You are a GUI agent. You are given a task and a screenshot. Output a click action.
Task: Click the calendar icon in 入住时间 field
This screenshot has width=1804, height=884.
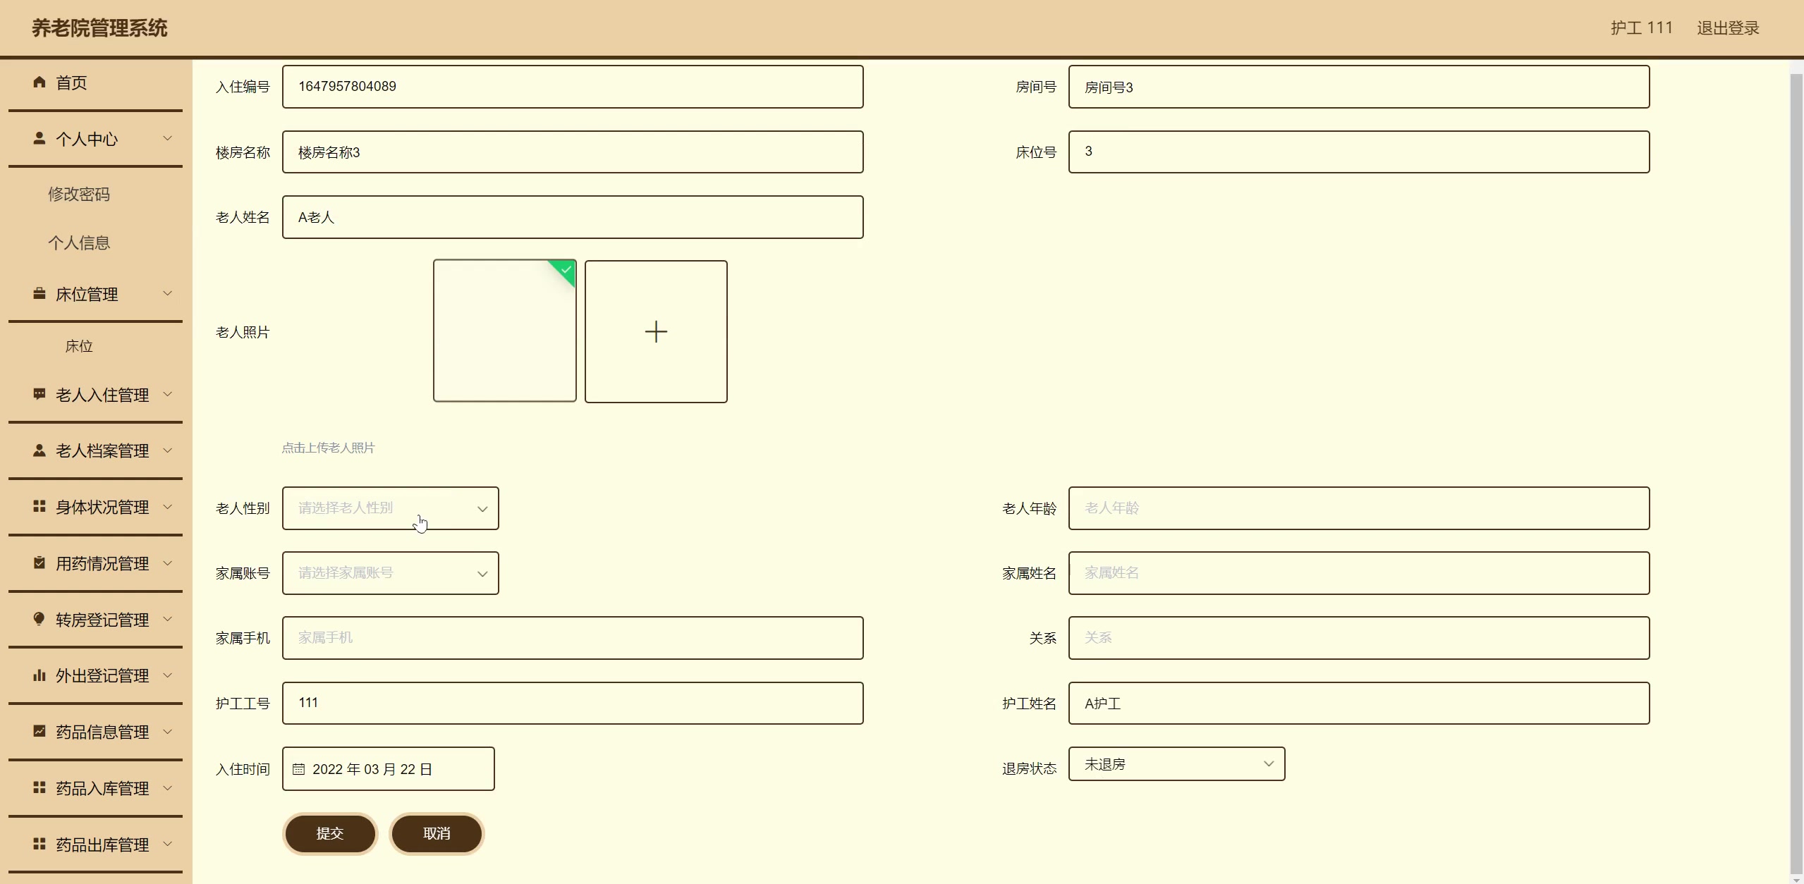click(x=298, y=769)
